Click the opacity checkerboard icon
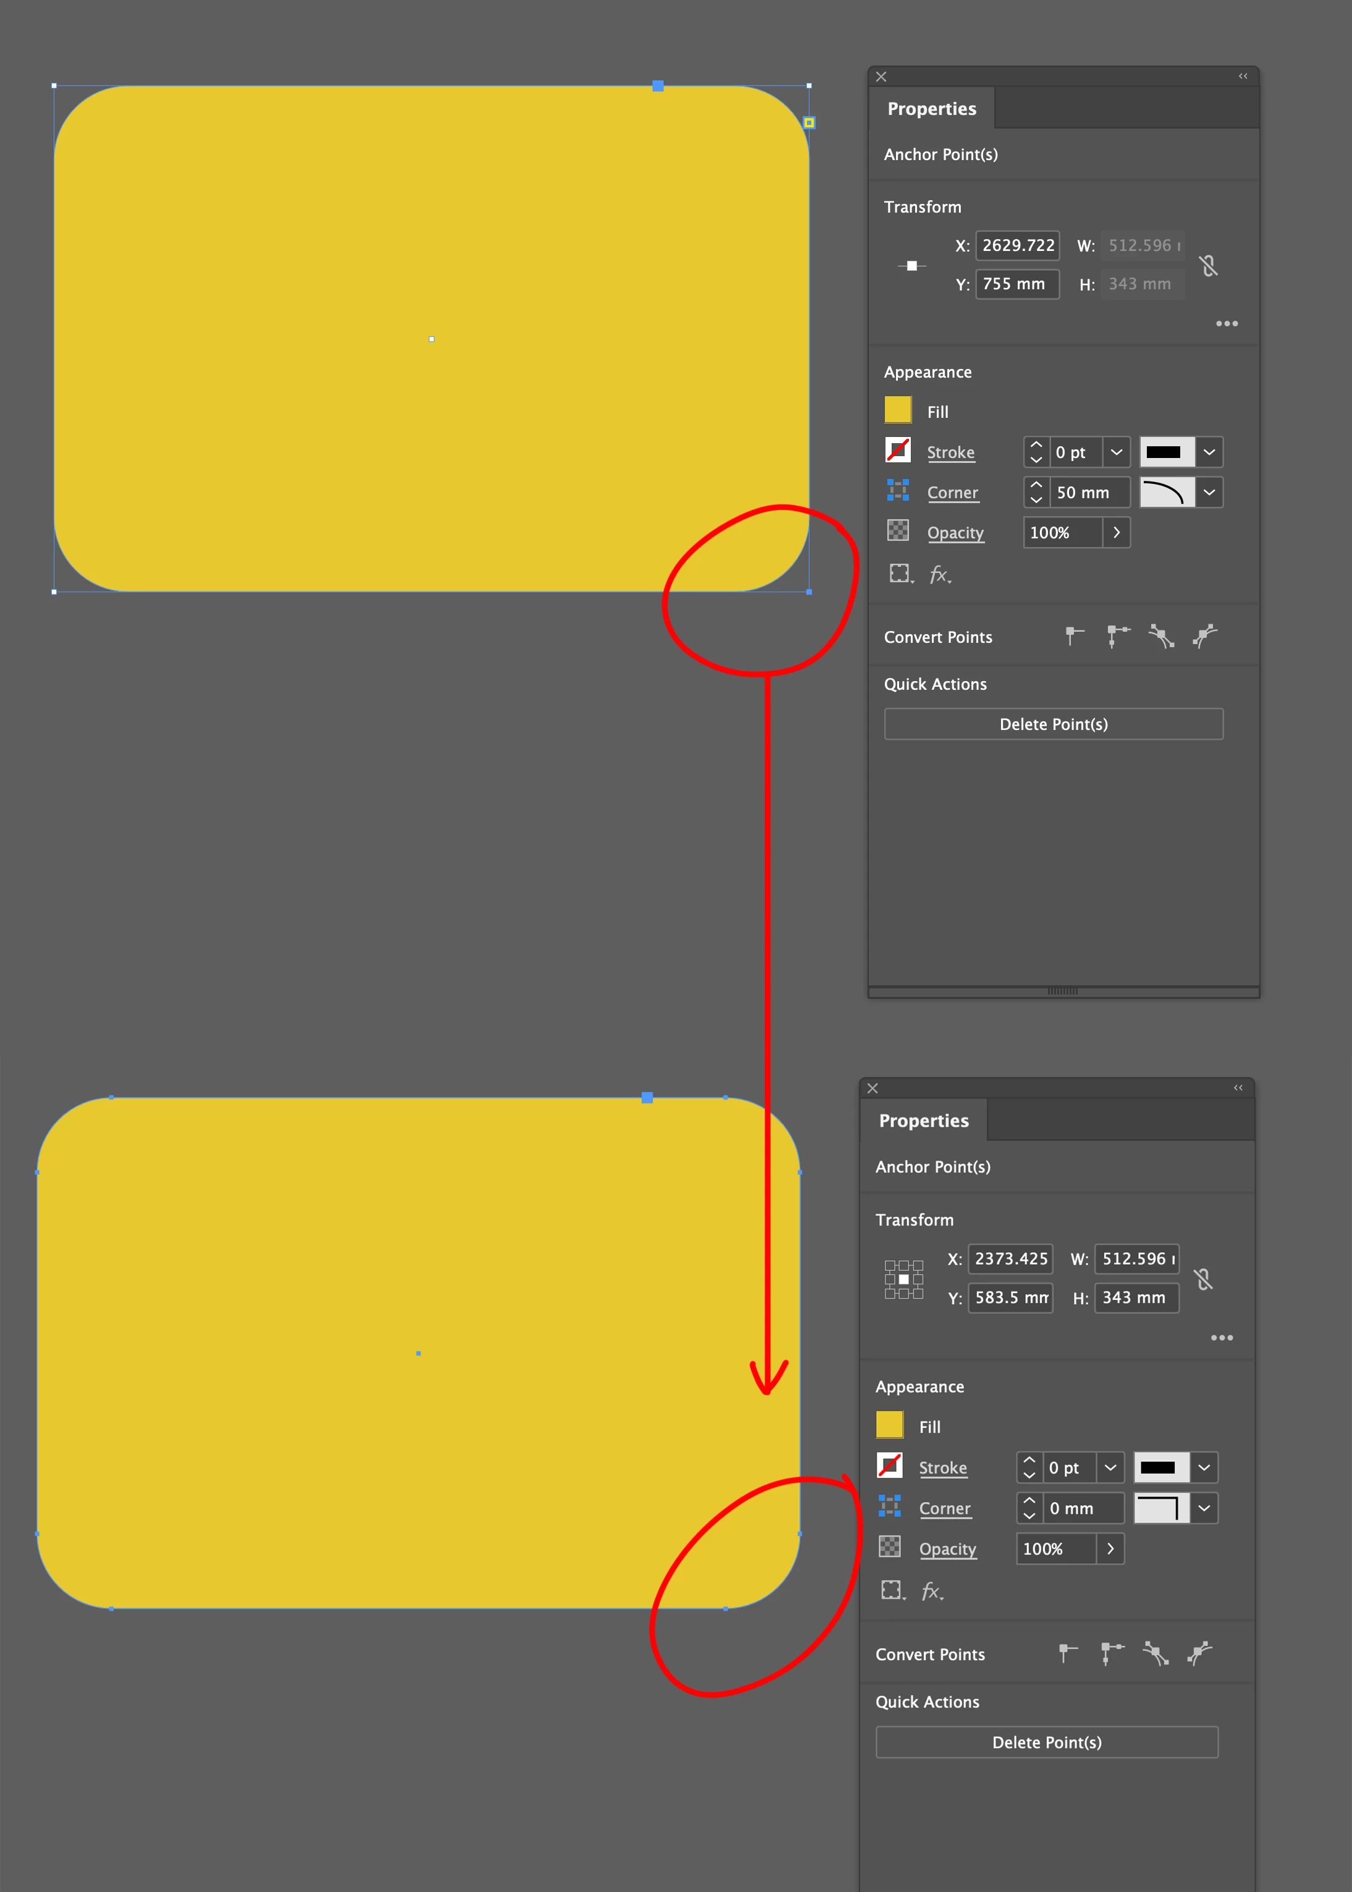This screenshot has height=1892, width=1352. click(x=897, y=530)
